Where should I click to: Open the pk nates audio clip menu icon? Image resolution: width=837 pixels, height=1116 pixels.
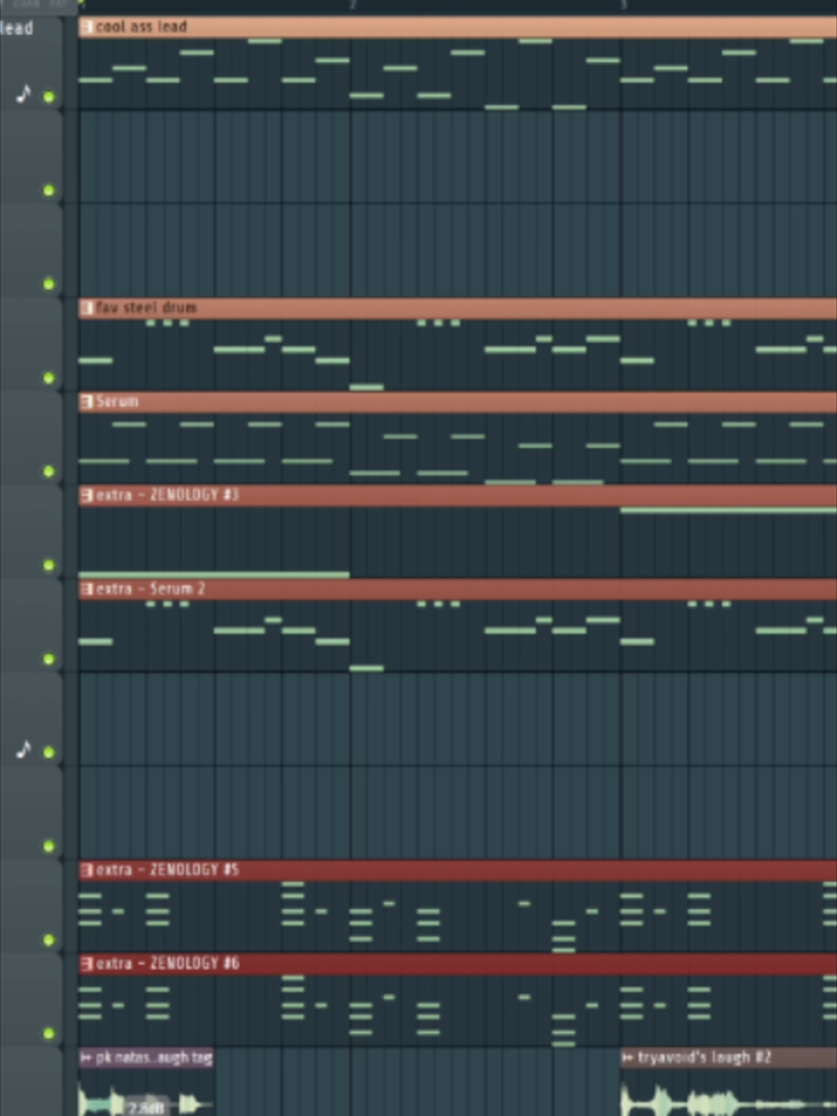(87, 1057)
